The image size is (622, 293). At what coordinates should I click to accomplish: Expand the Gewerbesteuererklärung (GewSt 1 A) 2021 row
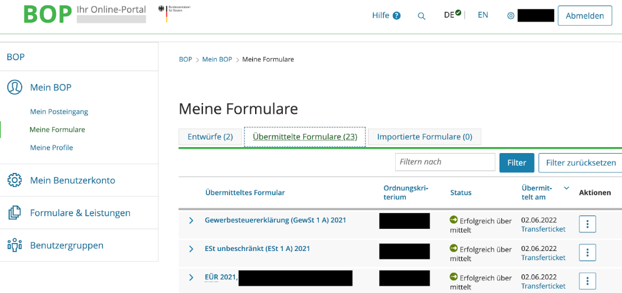pyautogui.click(x=191, y=220)
